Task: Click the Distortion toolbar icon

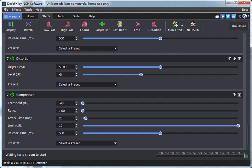Action: (155, 26)
